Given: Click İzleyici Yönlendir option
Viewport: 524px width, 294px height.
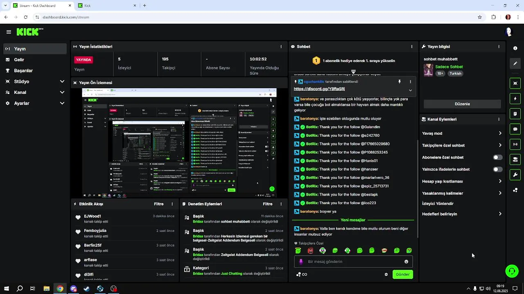Looking at the screenshot, I should click(x=438, y=203).
